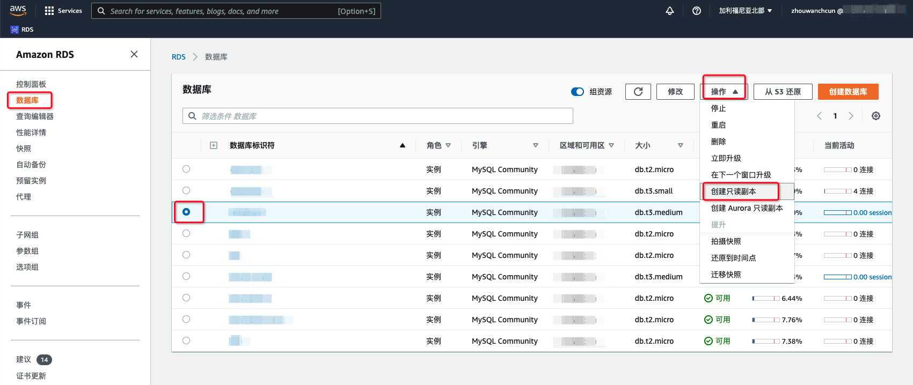This screenshot has height=385, width=913.
Task: Click the 可用 status icon in 7.76% row
Action: [x=709, y=320]
